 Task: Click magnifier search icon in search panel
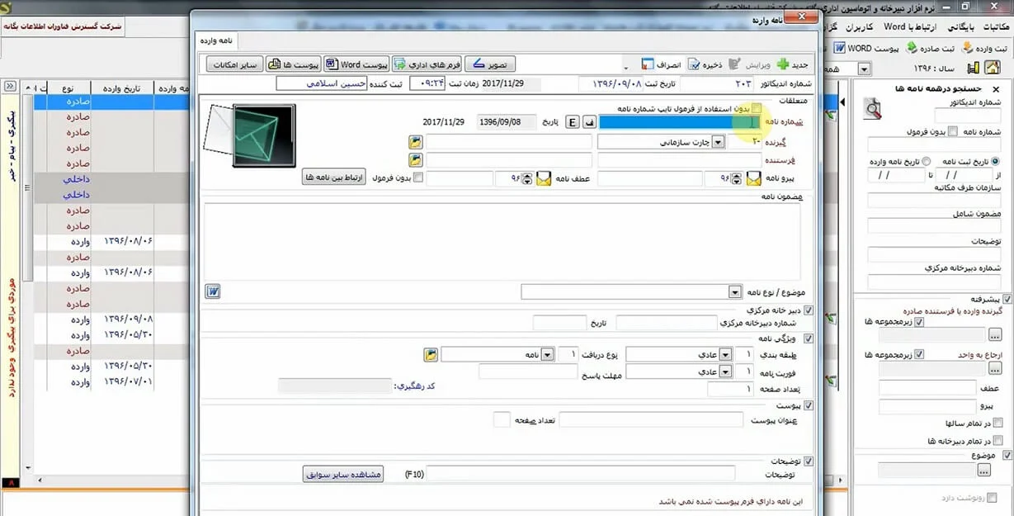click(872, 109)
